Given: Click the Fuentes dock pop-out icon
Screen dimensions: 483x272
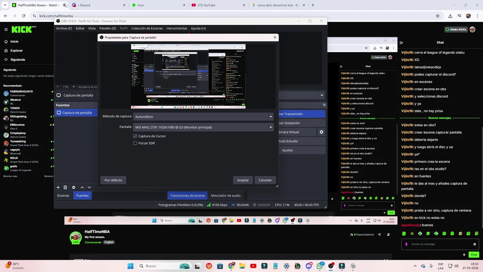Looking at the screenshot, I should [324, 105].
